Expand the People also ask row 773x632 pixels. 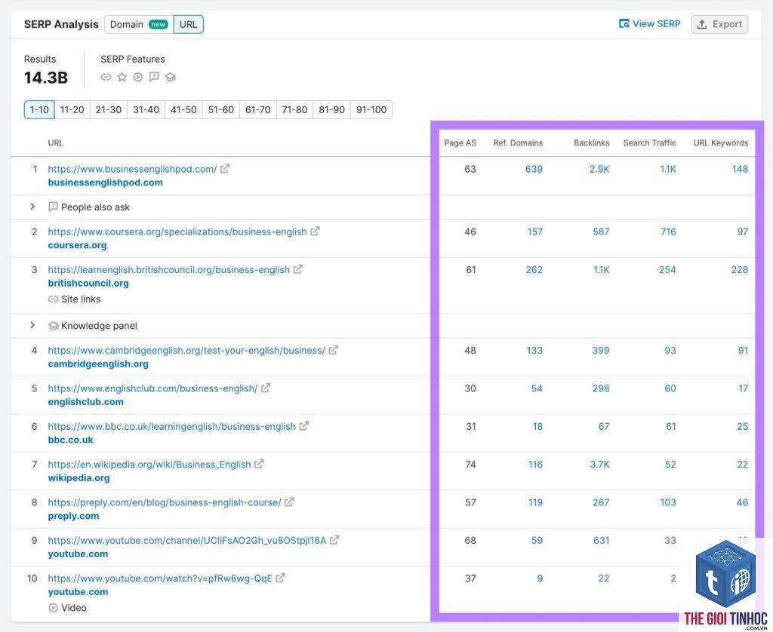(x=32, y=207)
